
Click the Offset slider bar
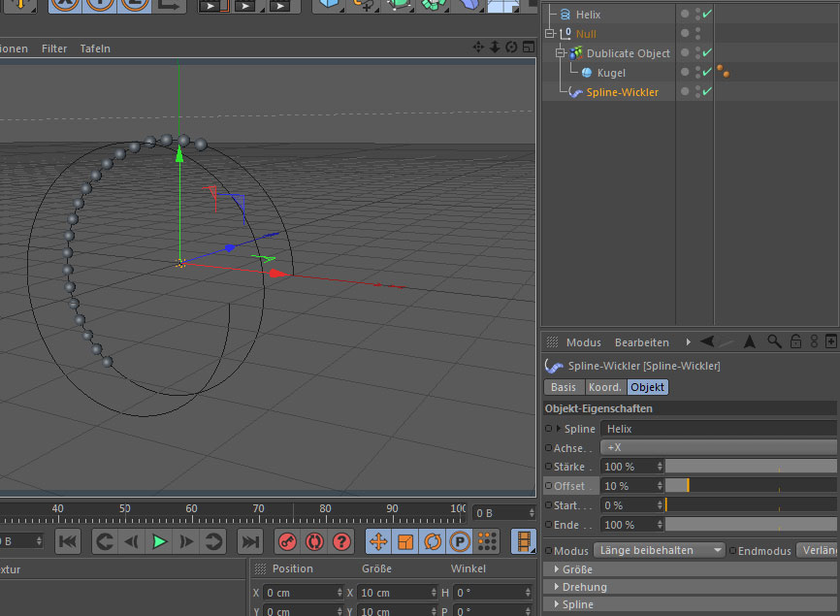tap(750, 486)
